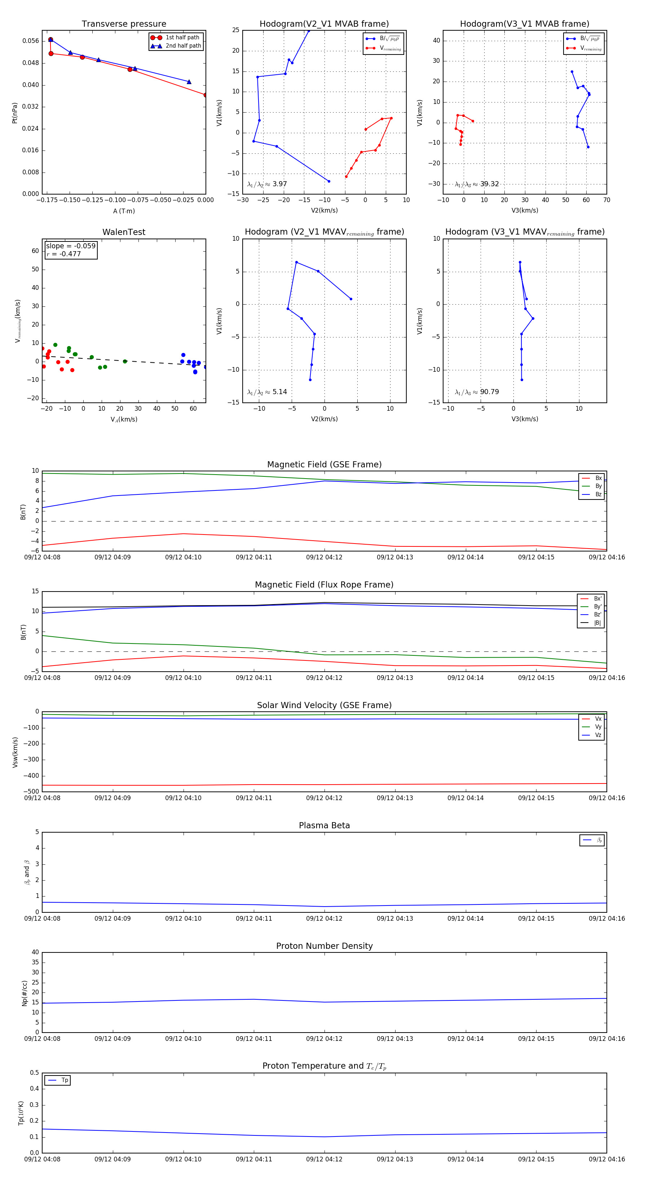Click 'Magnetic Field (GSE Frame)' title
The width and height of the screenshot is (649, 1191).
point(324,464)
